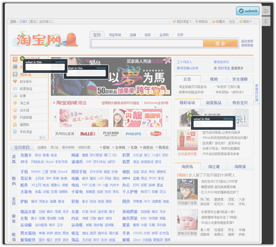
Task: Open the 淘江湖 tab
Action: [x=214, y=166]
